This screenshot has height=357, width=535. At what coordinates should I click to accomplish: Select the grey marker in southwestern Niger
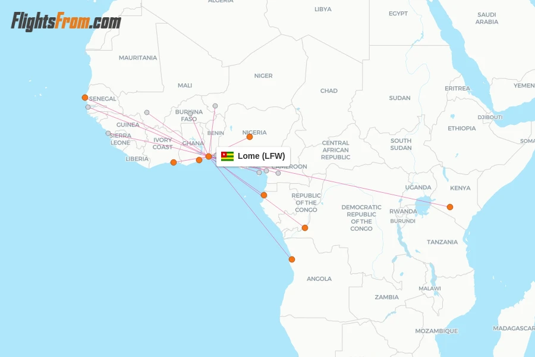pyautogui.click(x=215, y=106)
